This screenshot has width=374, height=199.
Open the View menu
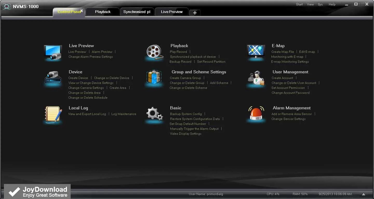click(x=310, y=4)
